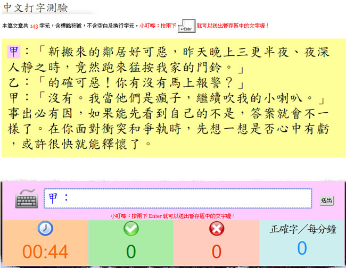This screenshot has height=268, width=346.
Task: Click the green checkmark correct-count icon
Action: click(131, 228)
